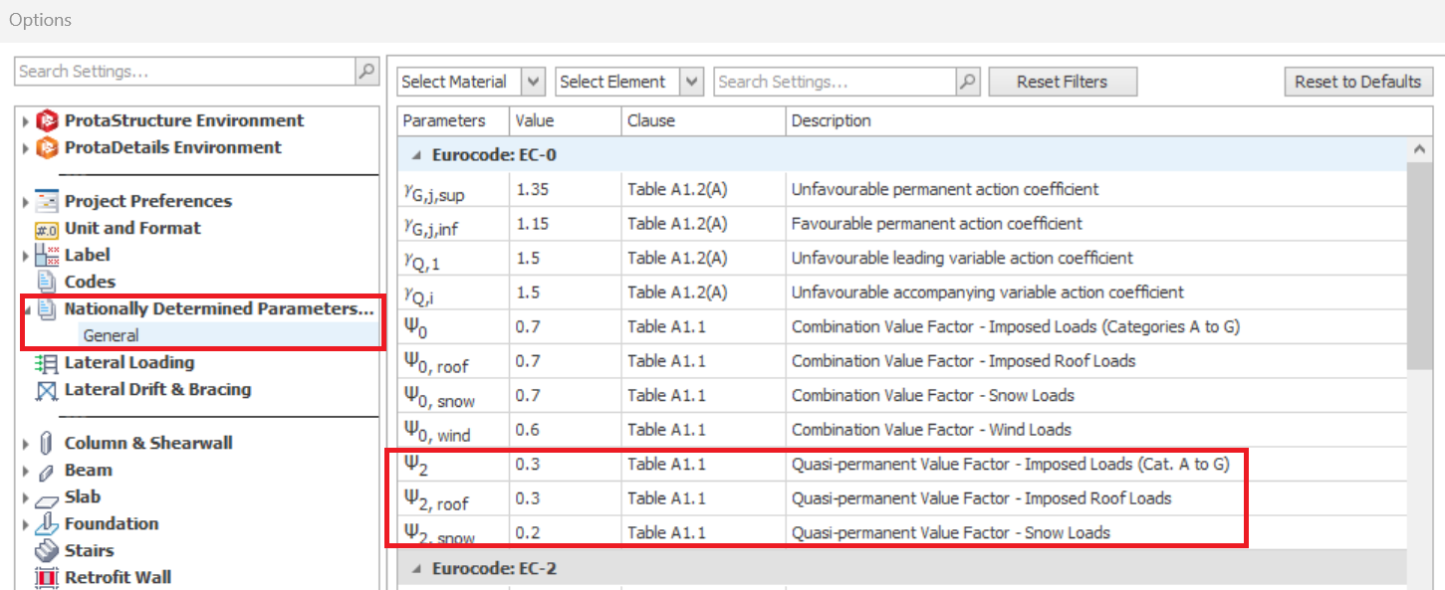Select General under Nationally Determined Parameters
The width and height of the screenshot is (1445, 590).
click(x=111, y=336)
